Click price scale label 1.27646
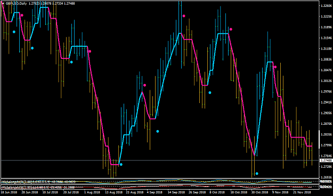The image size is (333, 196). 326,156
